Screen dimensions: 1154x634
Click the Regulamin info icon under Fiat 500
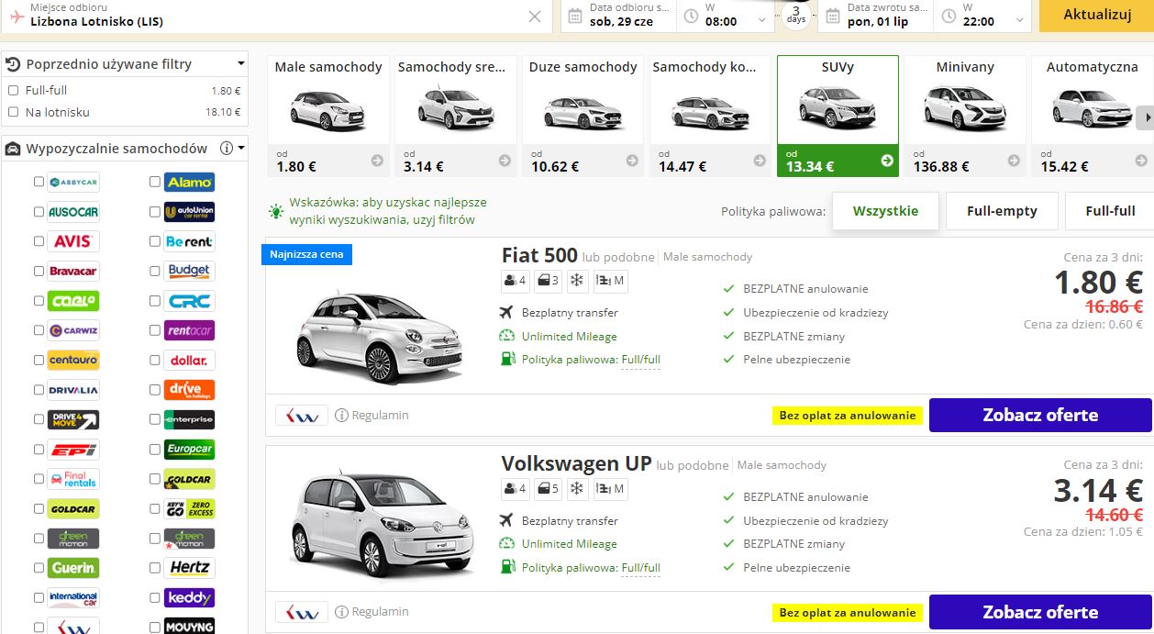tap(342, 416)
